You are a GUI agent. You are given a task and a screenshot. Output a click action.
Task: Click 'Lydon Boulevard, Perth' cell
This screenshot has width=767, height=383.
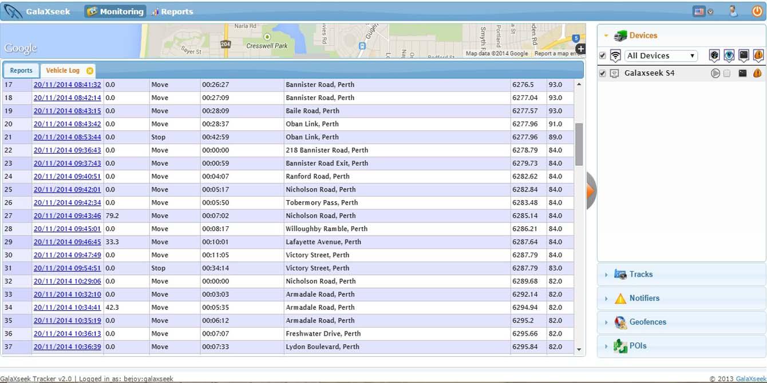click(x=397, y=347)
